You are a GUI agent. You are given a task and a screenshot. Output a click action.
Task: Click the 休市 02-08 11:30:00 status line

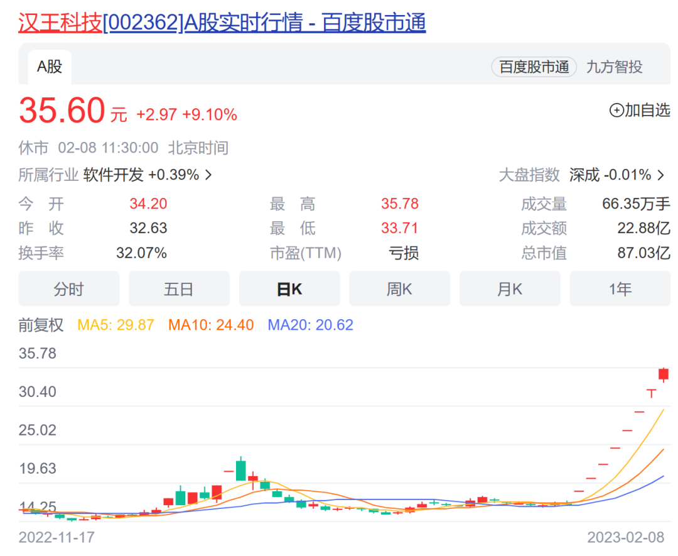[x=123, y=148]
